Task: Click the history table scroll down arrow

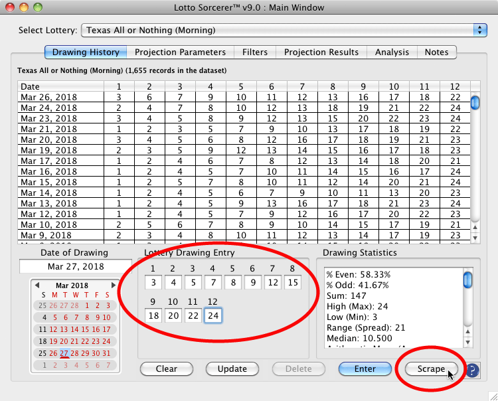Action: (475, 238)
